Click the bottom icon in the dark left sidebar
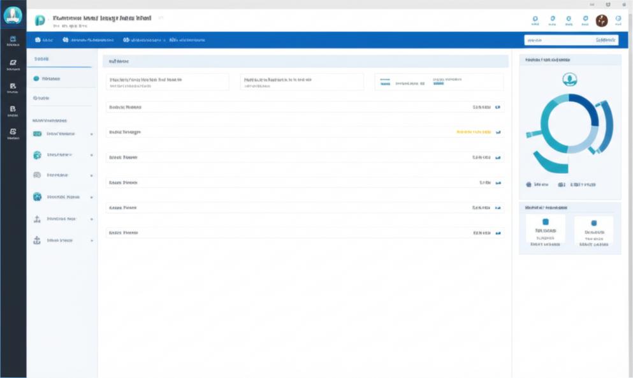The image size is (633, 378). coord(13,133)
